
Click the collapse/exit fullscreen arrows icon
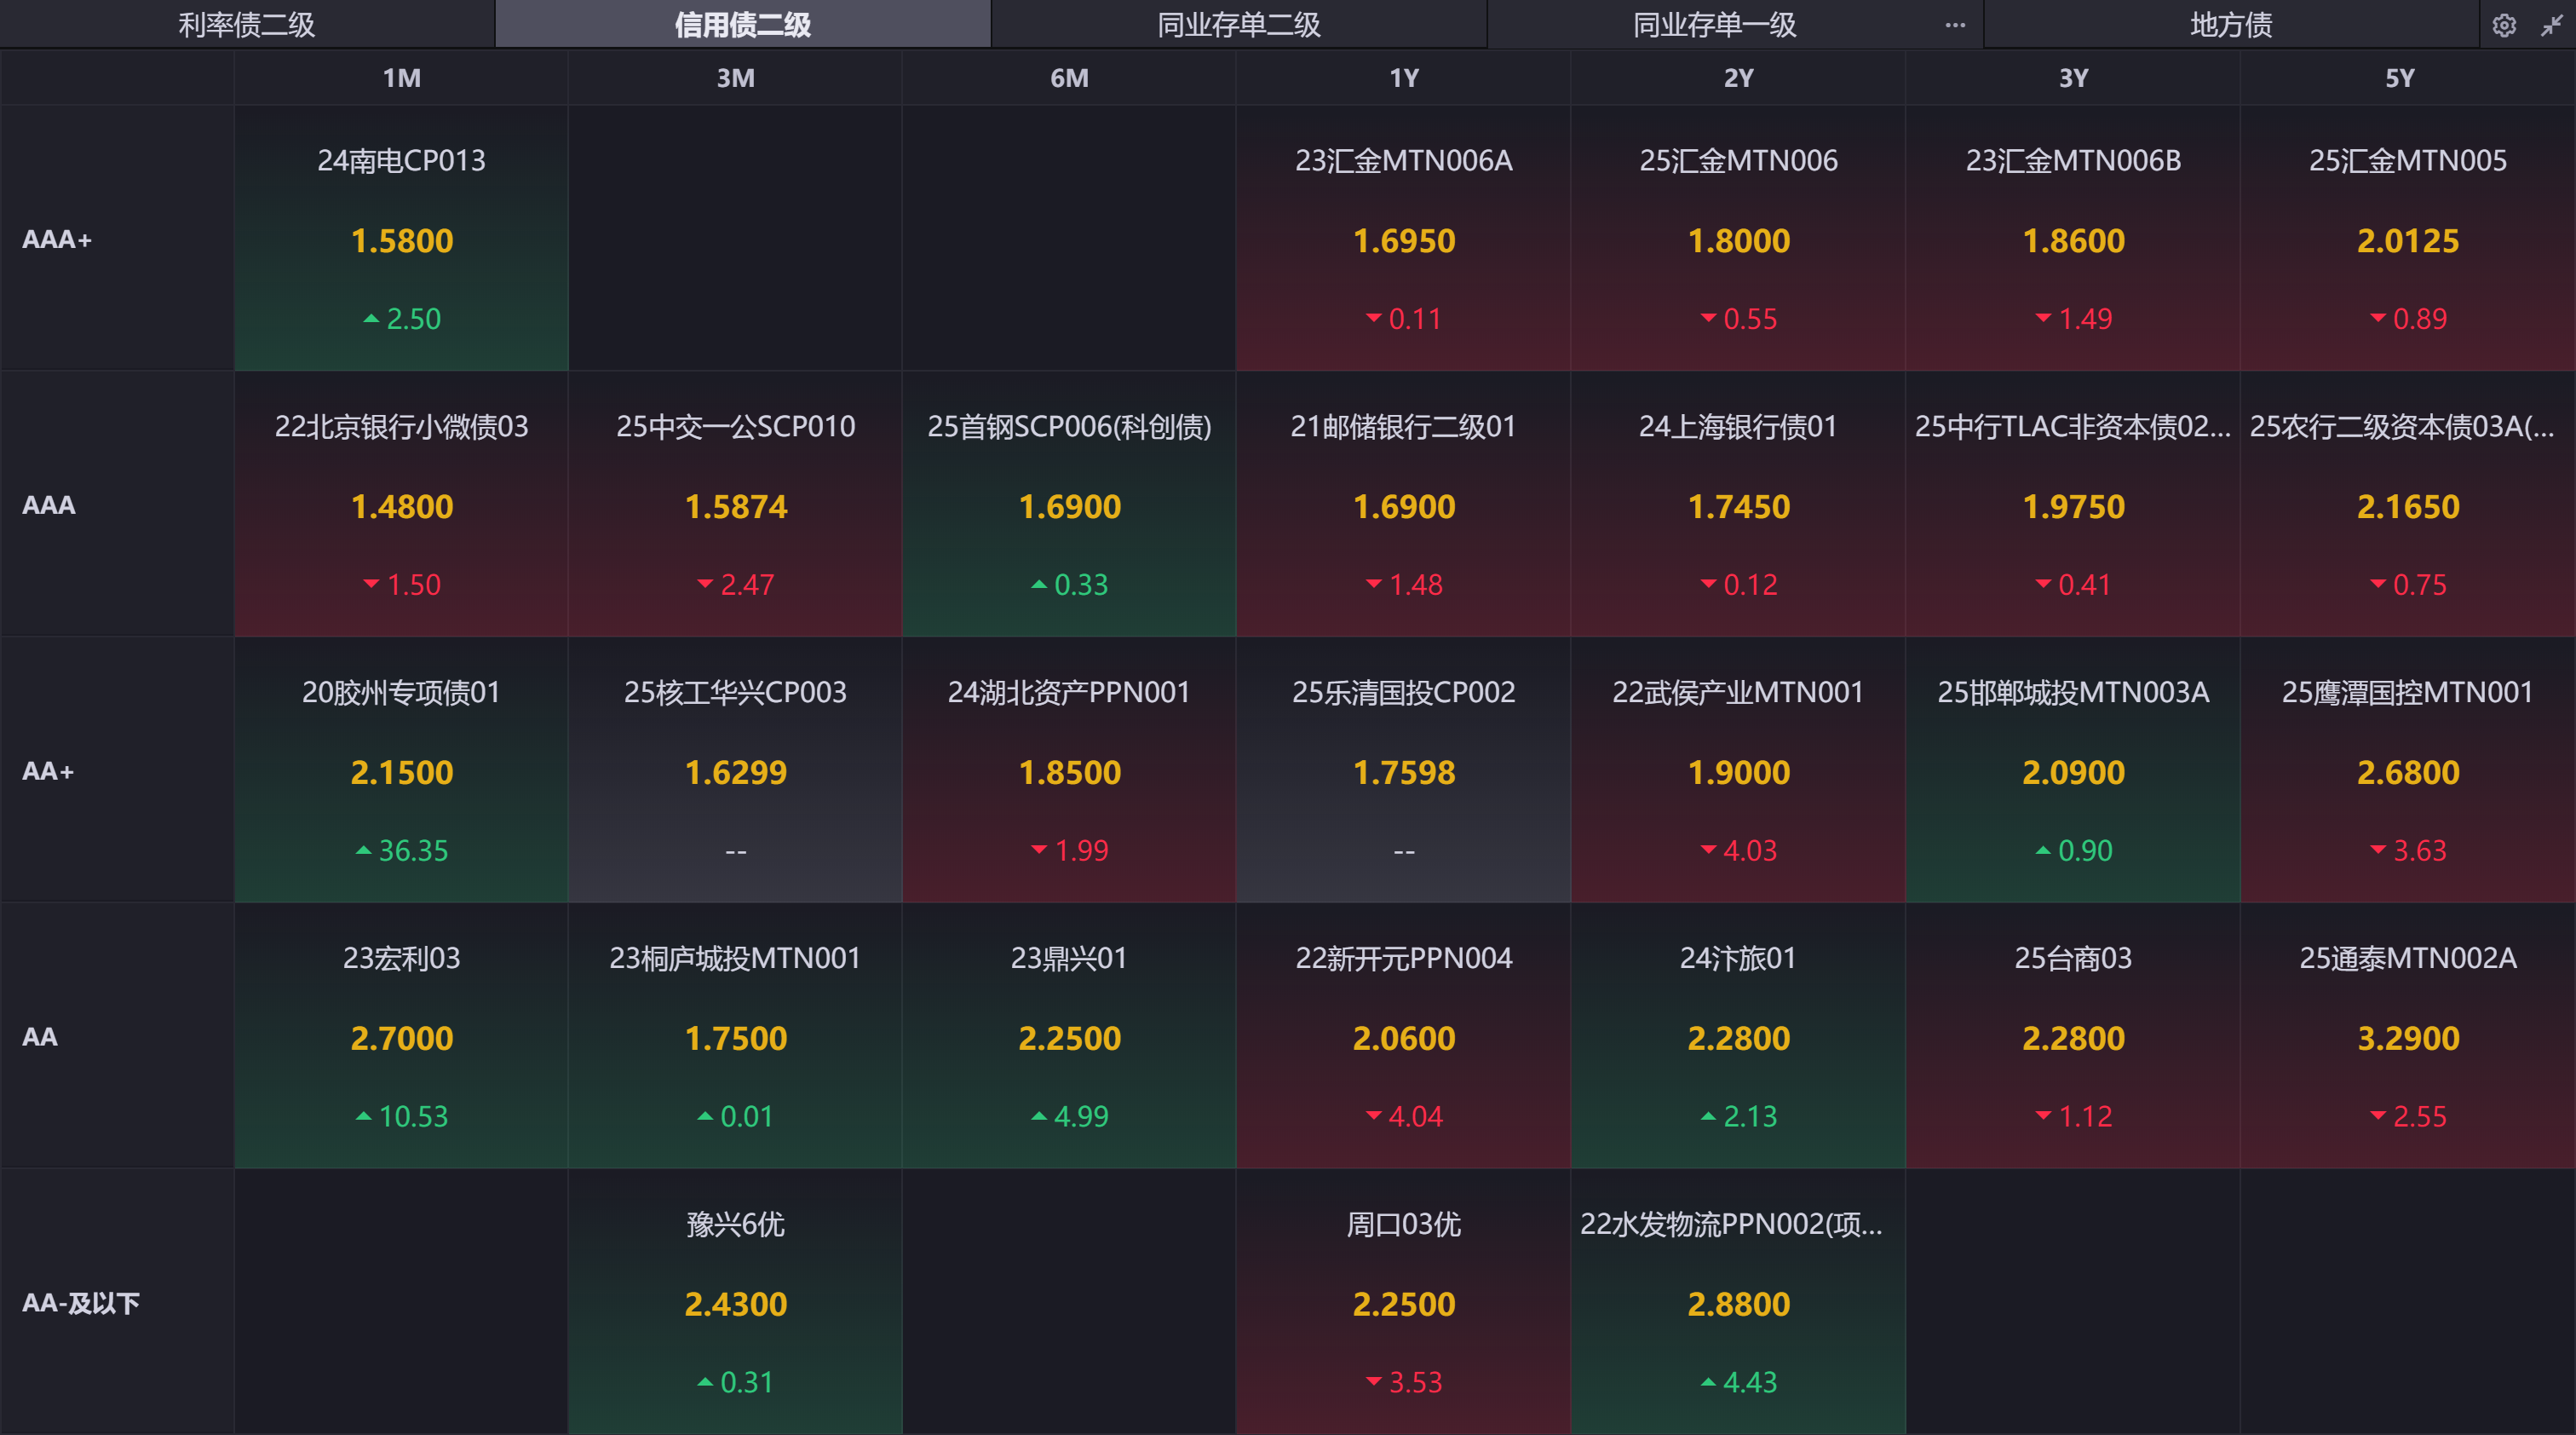pyautogui.click(x=2551, y=25)
